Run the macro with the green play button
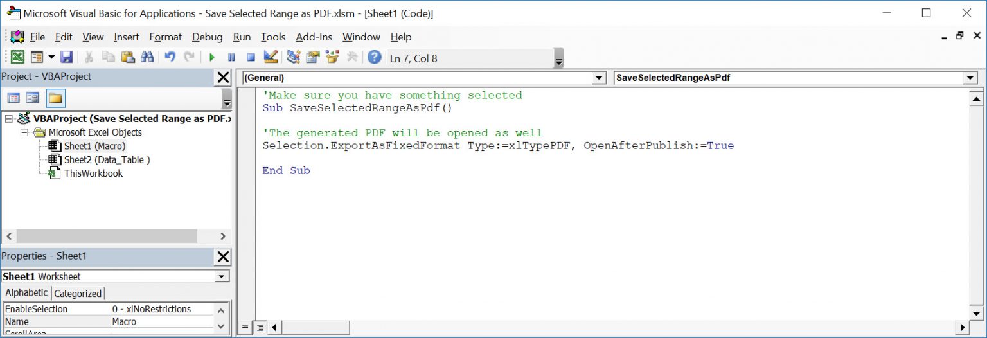 click(x=211, y=58)
